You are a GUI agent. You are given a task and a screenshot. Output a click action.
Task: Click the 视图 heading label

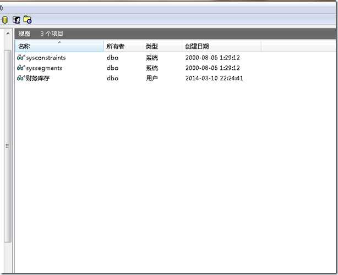click(x=24, y=34)
